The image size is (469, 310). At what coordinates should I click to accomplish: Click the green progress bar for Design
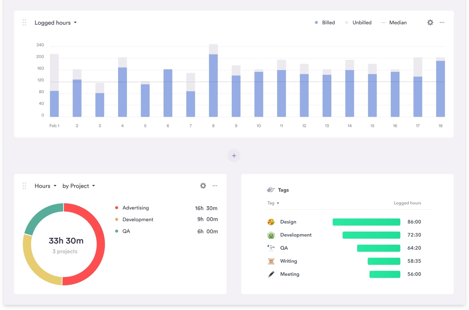pyautogui.click(x=366, y=222)
